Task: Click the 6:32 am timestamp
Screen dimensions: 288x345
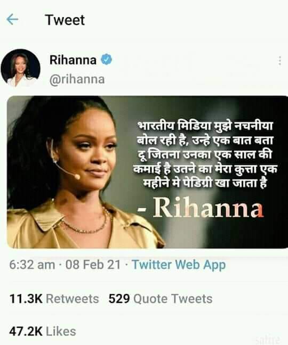Action: click(32, 265)
